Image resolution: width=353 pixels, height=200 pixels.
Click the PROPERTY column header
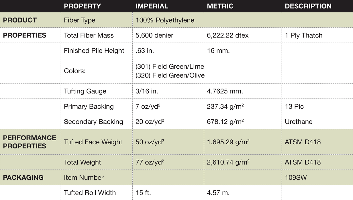pyautogui.click(x=82, y=6)
